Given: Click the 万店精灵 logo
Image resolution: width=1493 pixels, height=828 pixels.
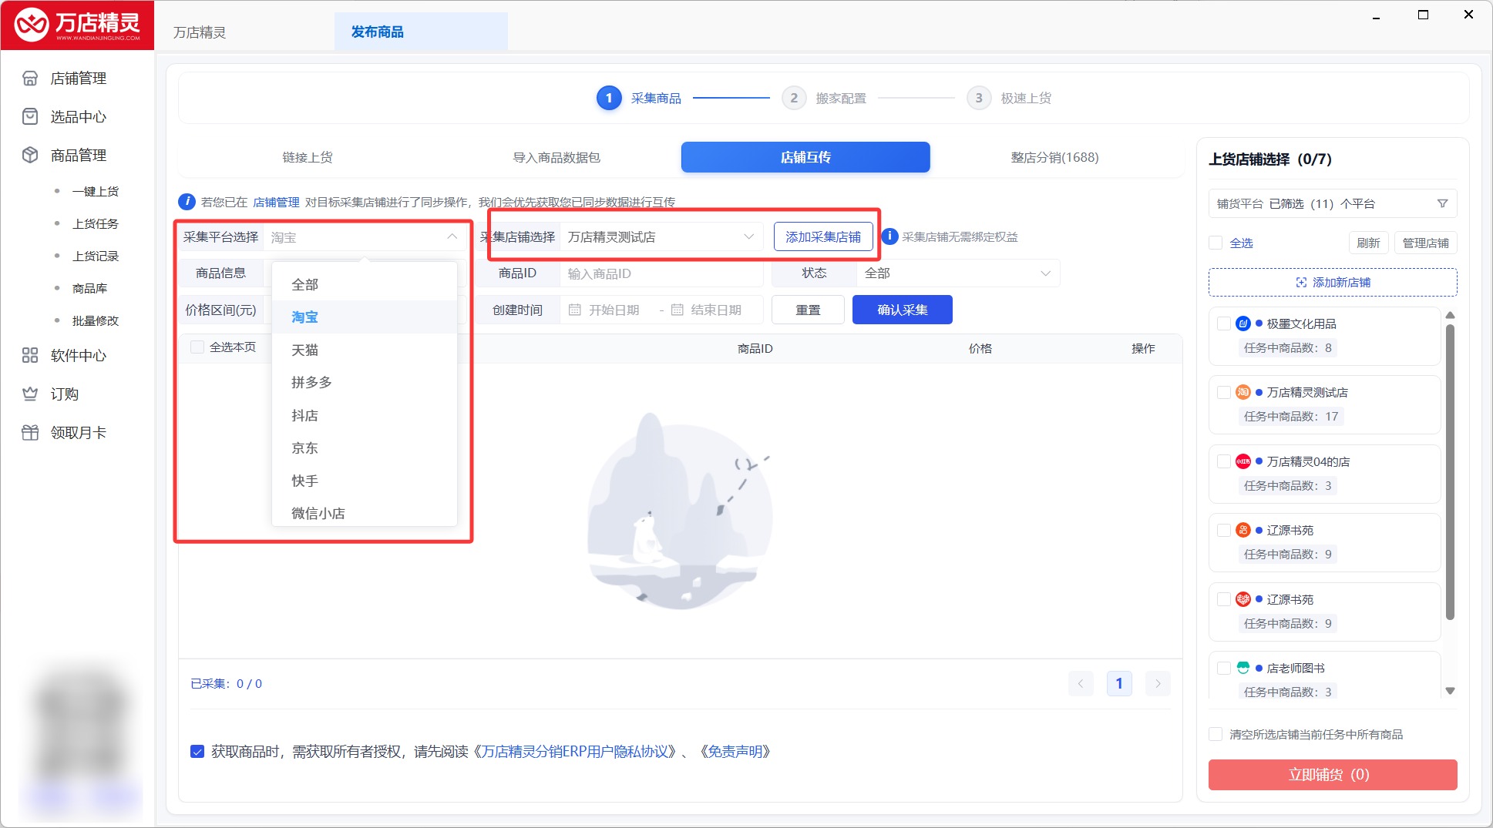Looking at the screenshot, I should [x=77, y=25].
